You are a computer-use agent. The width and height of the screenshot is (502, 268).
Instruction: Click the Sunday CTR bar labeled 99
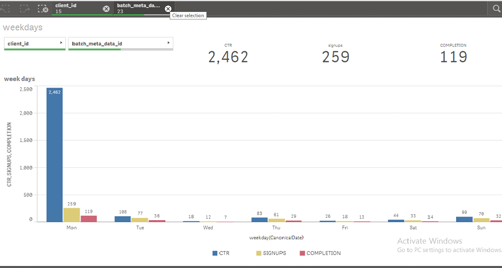(x=464, y=219)
